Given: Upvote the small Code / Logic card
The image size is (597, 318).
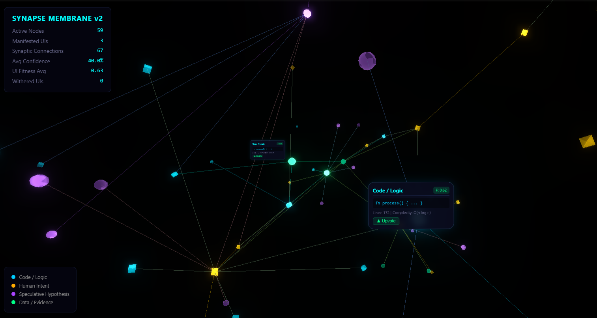Looking at the screenshot, I should point(257,156).
